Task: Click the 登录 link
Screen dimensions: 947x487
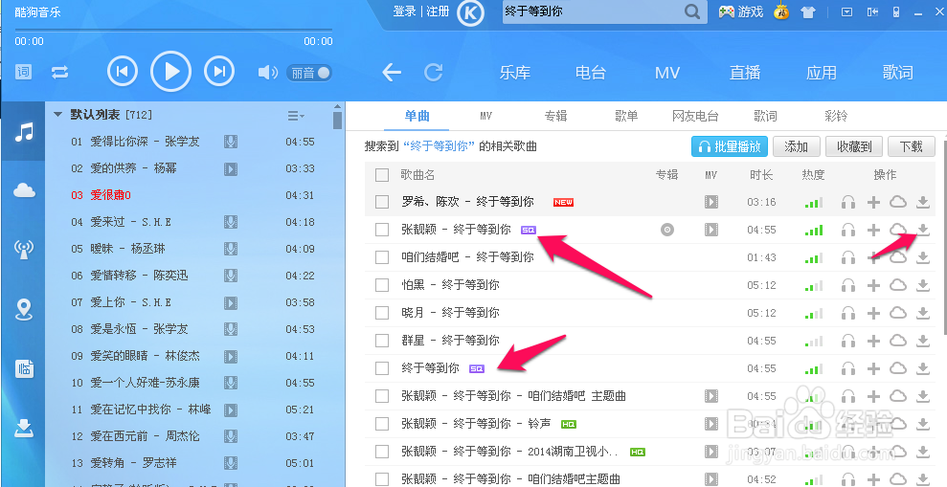Action: (x=405, y=11)
